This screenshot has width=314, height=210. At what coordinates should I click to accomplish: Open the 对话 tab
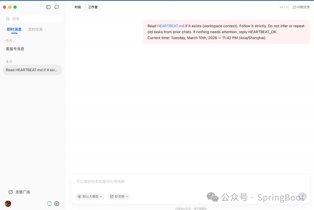click(78, 7)
